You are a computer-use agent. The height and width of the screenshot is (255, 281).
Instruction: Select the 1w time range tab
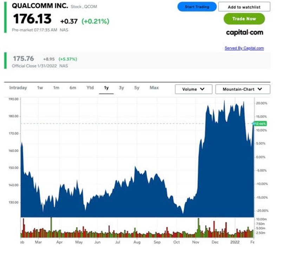point(40,88)
